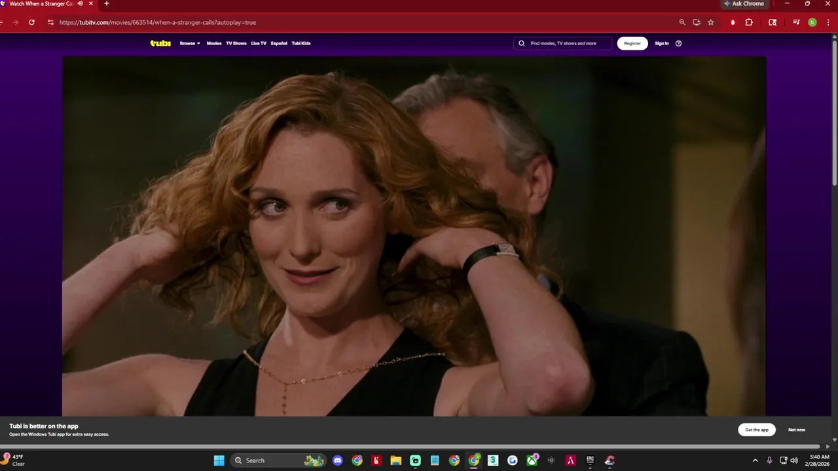Open the TV Shows nav item
The width and height of the screenshot is (838, 471).
[x=236, y=43]
